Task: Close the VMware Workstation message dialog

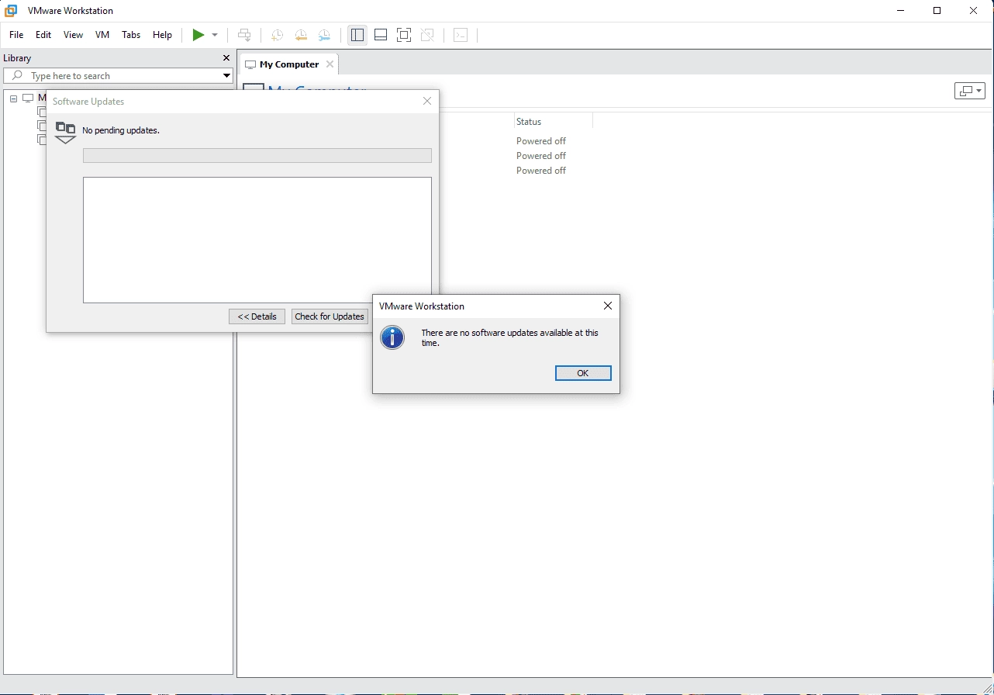Action: point(608,306)
